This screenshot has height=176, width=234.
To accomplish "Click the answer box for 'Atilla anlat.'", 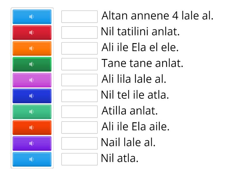I will tap(80, 112).
